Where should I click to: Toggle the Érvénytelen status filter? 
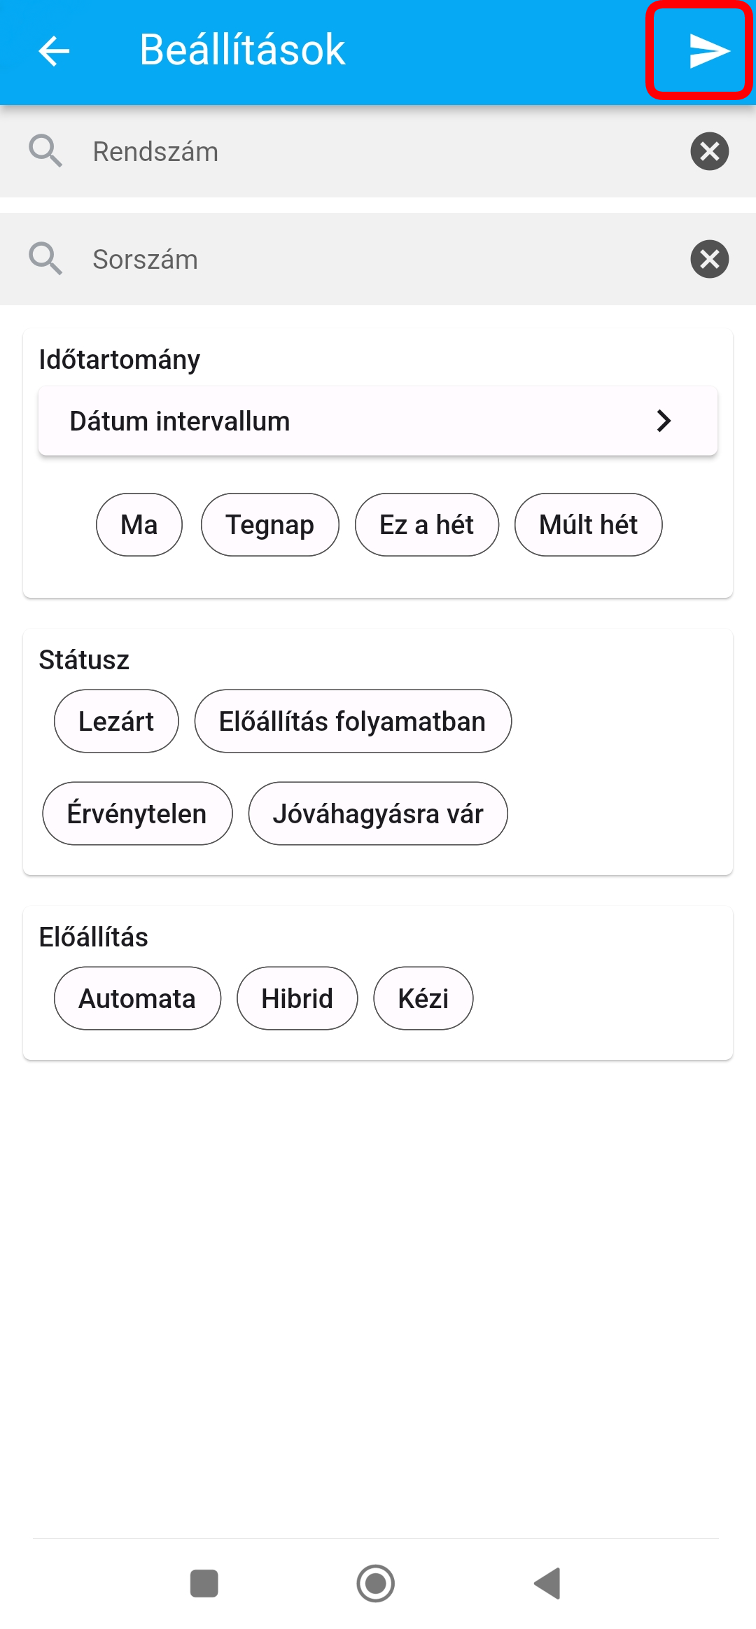(x=137, y=813)
